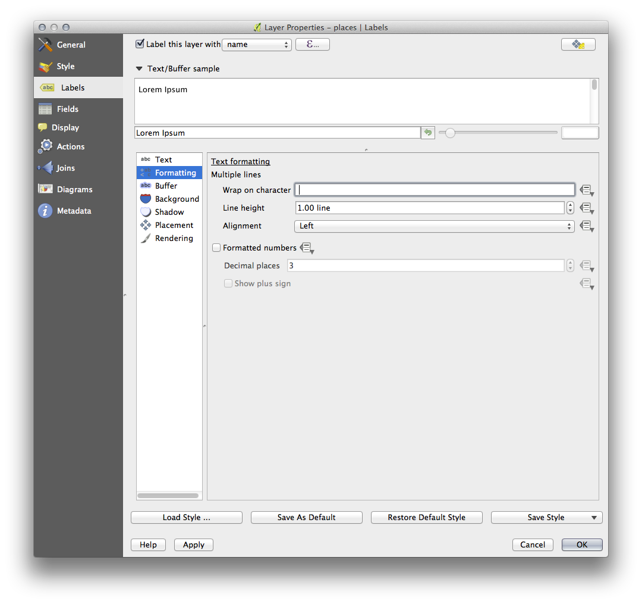Click the reset sample text arrow icon
The width and height of the screenshot is (642, 604).
point(427,133)
